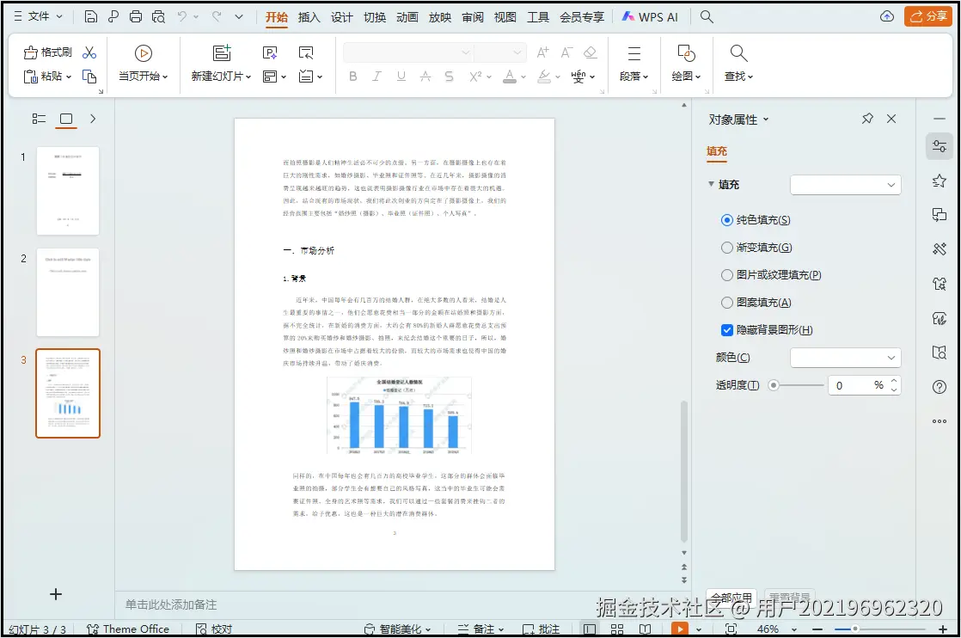Click the Find (查找) magnifier icon
Image resolution: width=961 pixels, height=638 pixels.
pos(738,53)
